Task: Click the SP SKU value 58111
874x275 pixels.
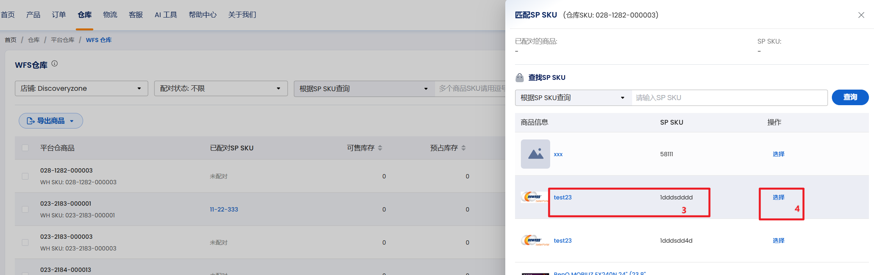Action: 666,154
